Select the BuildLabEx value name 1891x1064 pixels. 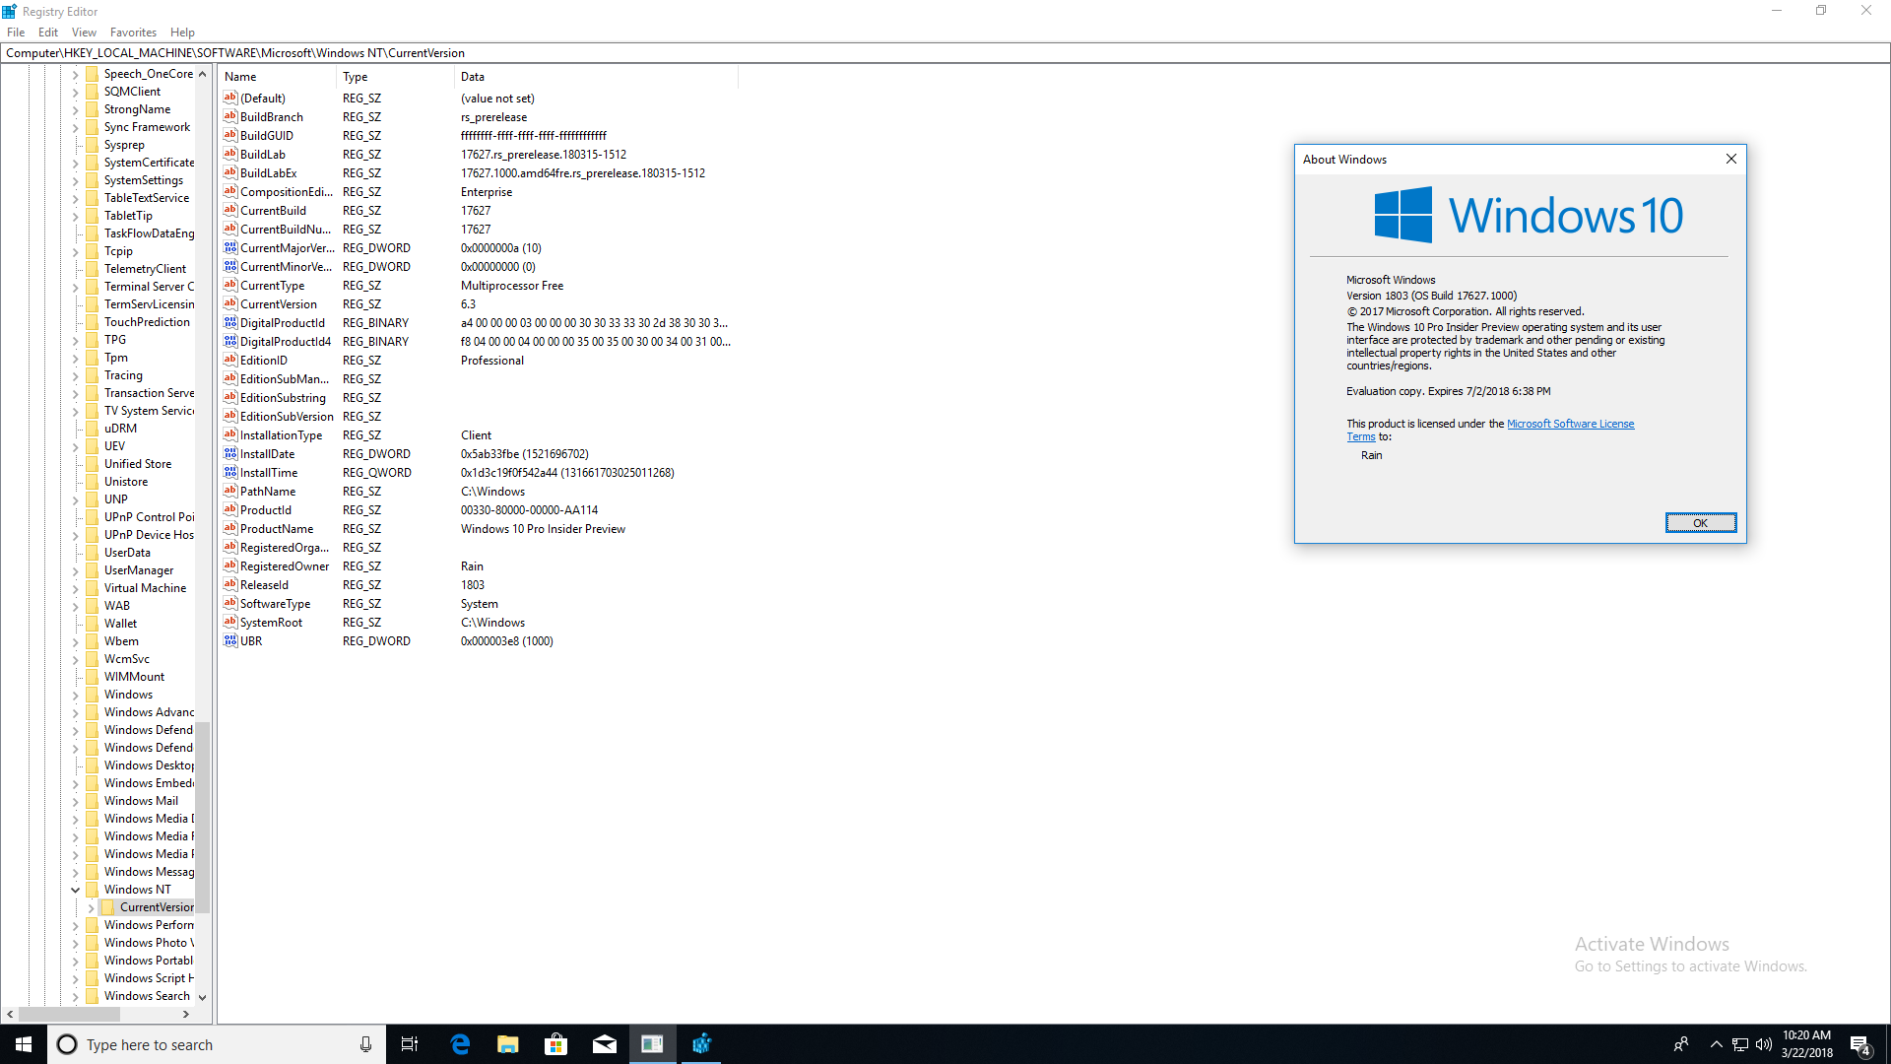268,172
